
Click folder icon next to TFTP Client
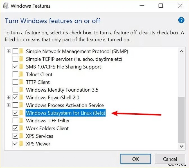pyautogui.click(x=21, y=82)
